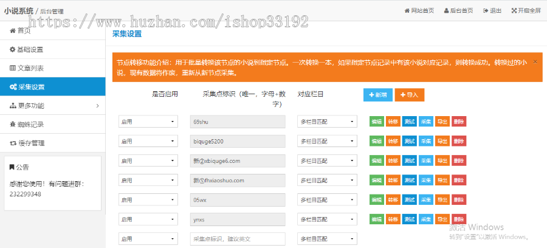Screen dimensions: 547x248
Task: Click 编辑 for the 05wx row
Action: pos(377,199)
